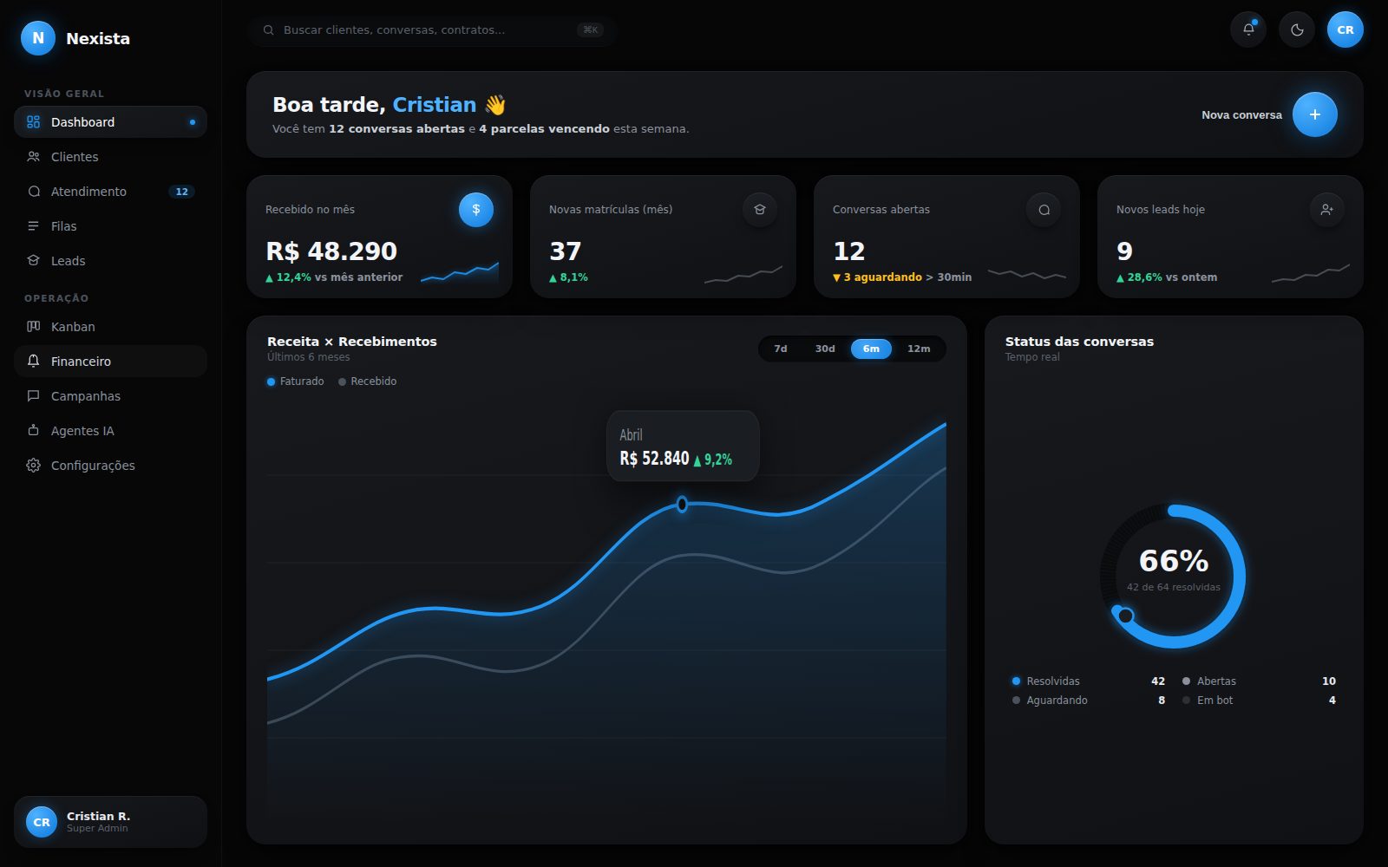Screen dimensions: 1388x867
Task: Go to Filas page
Action: point(110,226)
